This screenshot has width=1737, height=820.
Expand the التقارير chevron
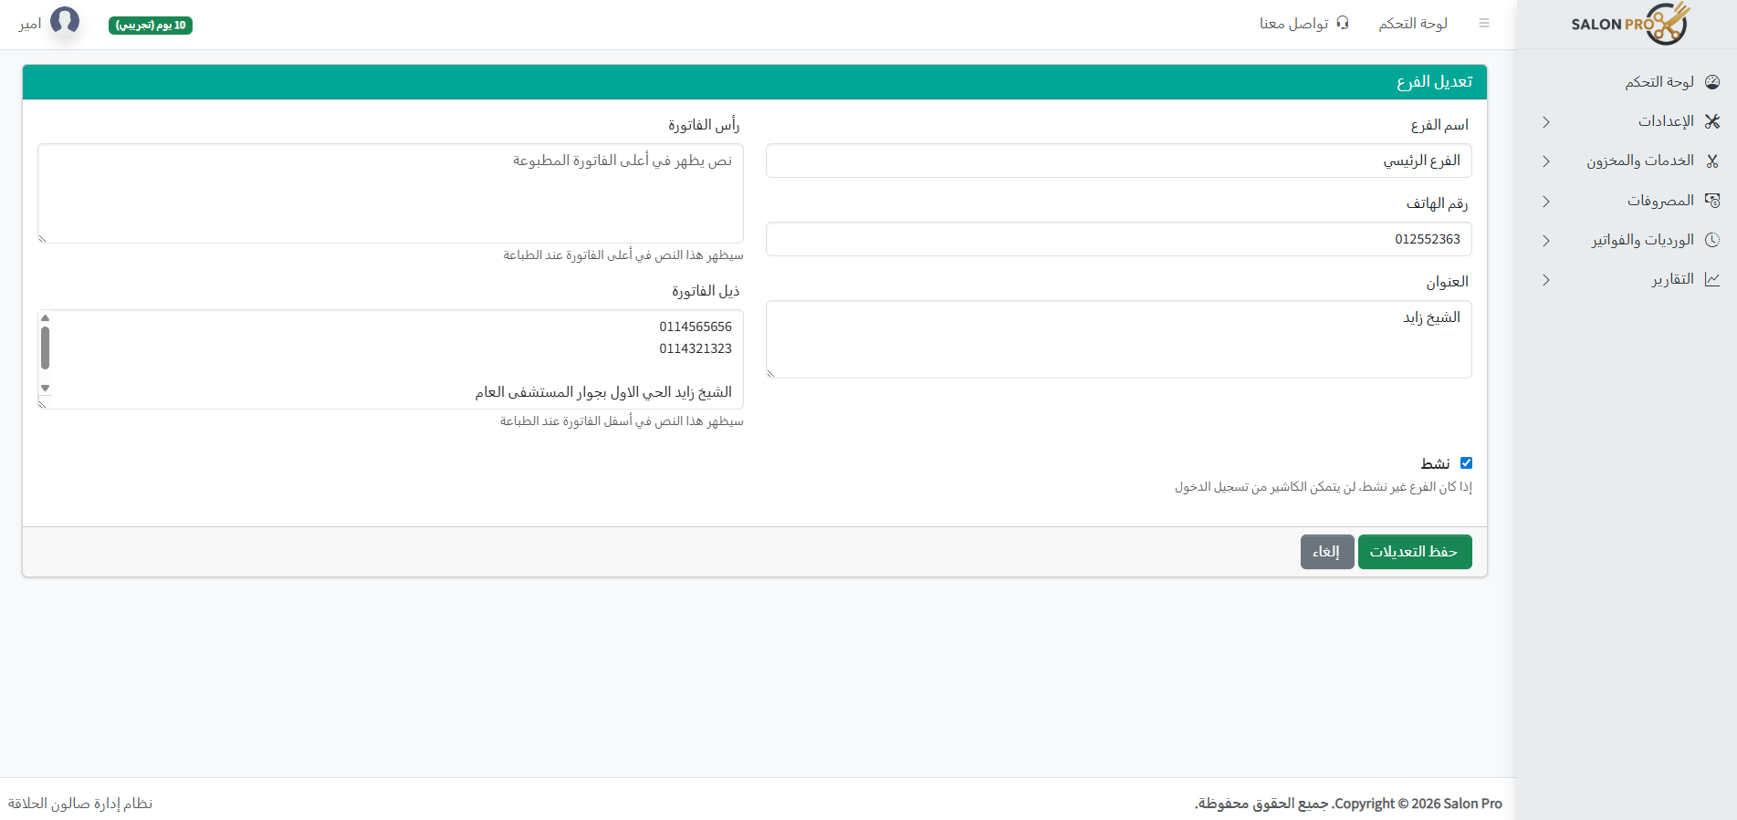pyautogui.click(x=1546, y=280)
